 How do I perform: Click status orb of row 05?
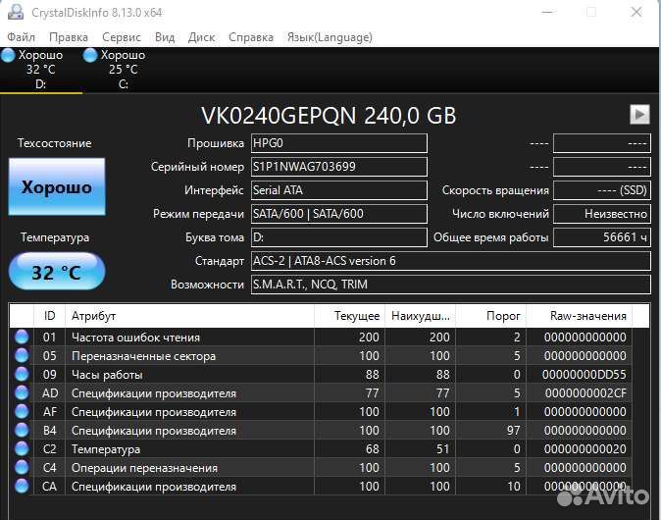click(22, 355)
